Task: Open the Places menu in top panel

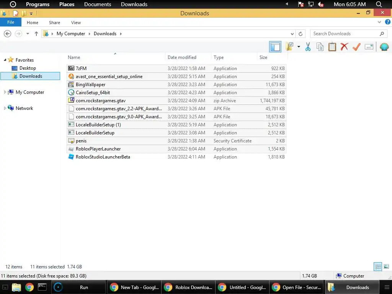Action: tap(67, 4)
